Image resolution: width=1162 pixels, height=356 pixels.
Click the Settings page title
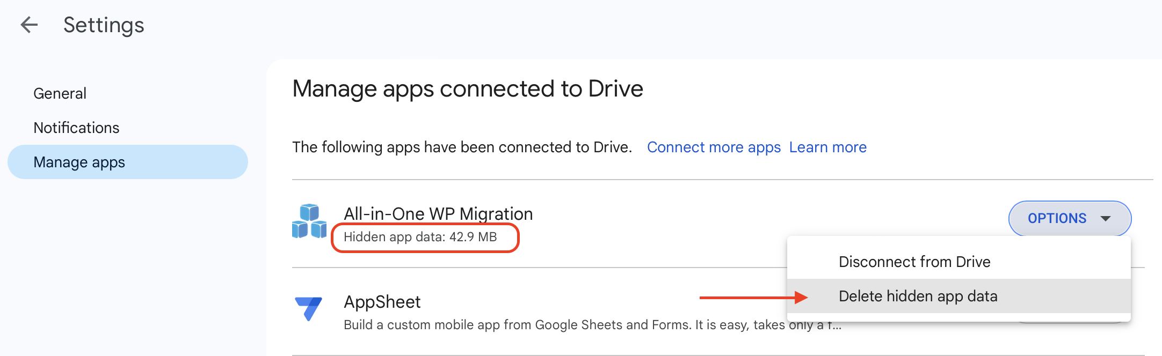point(104,25)
